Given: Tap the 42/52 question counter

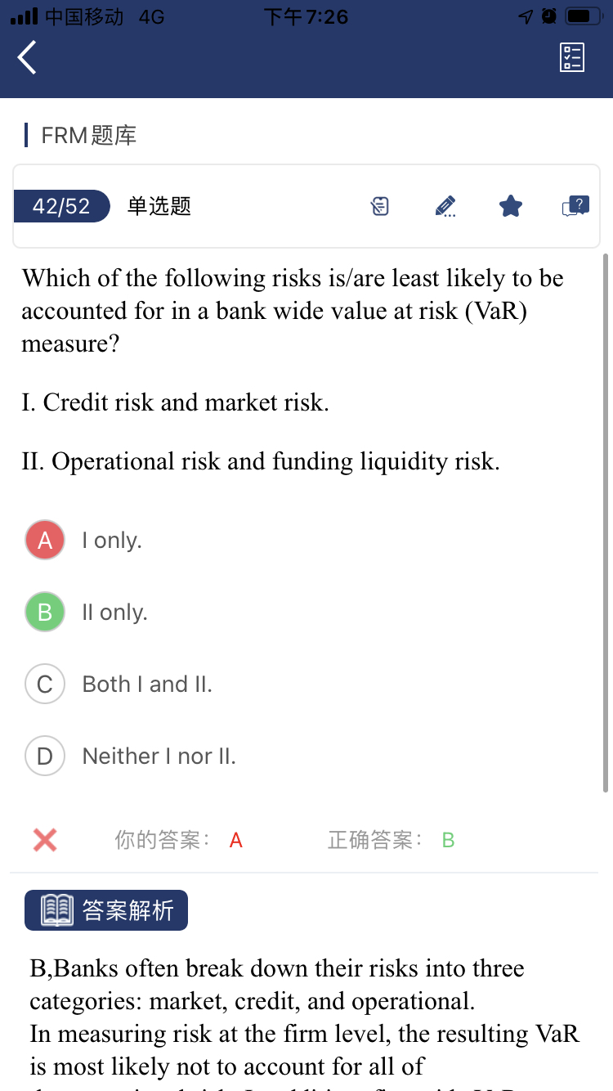Looking at the screenshot, I should coord(61,206).
